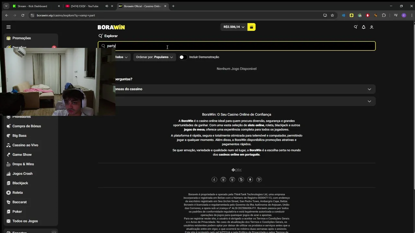Go back to the previous page
Screen dimensions: 415x233
point(7,15)
